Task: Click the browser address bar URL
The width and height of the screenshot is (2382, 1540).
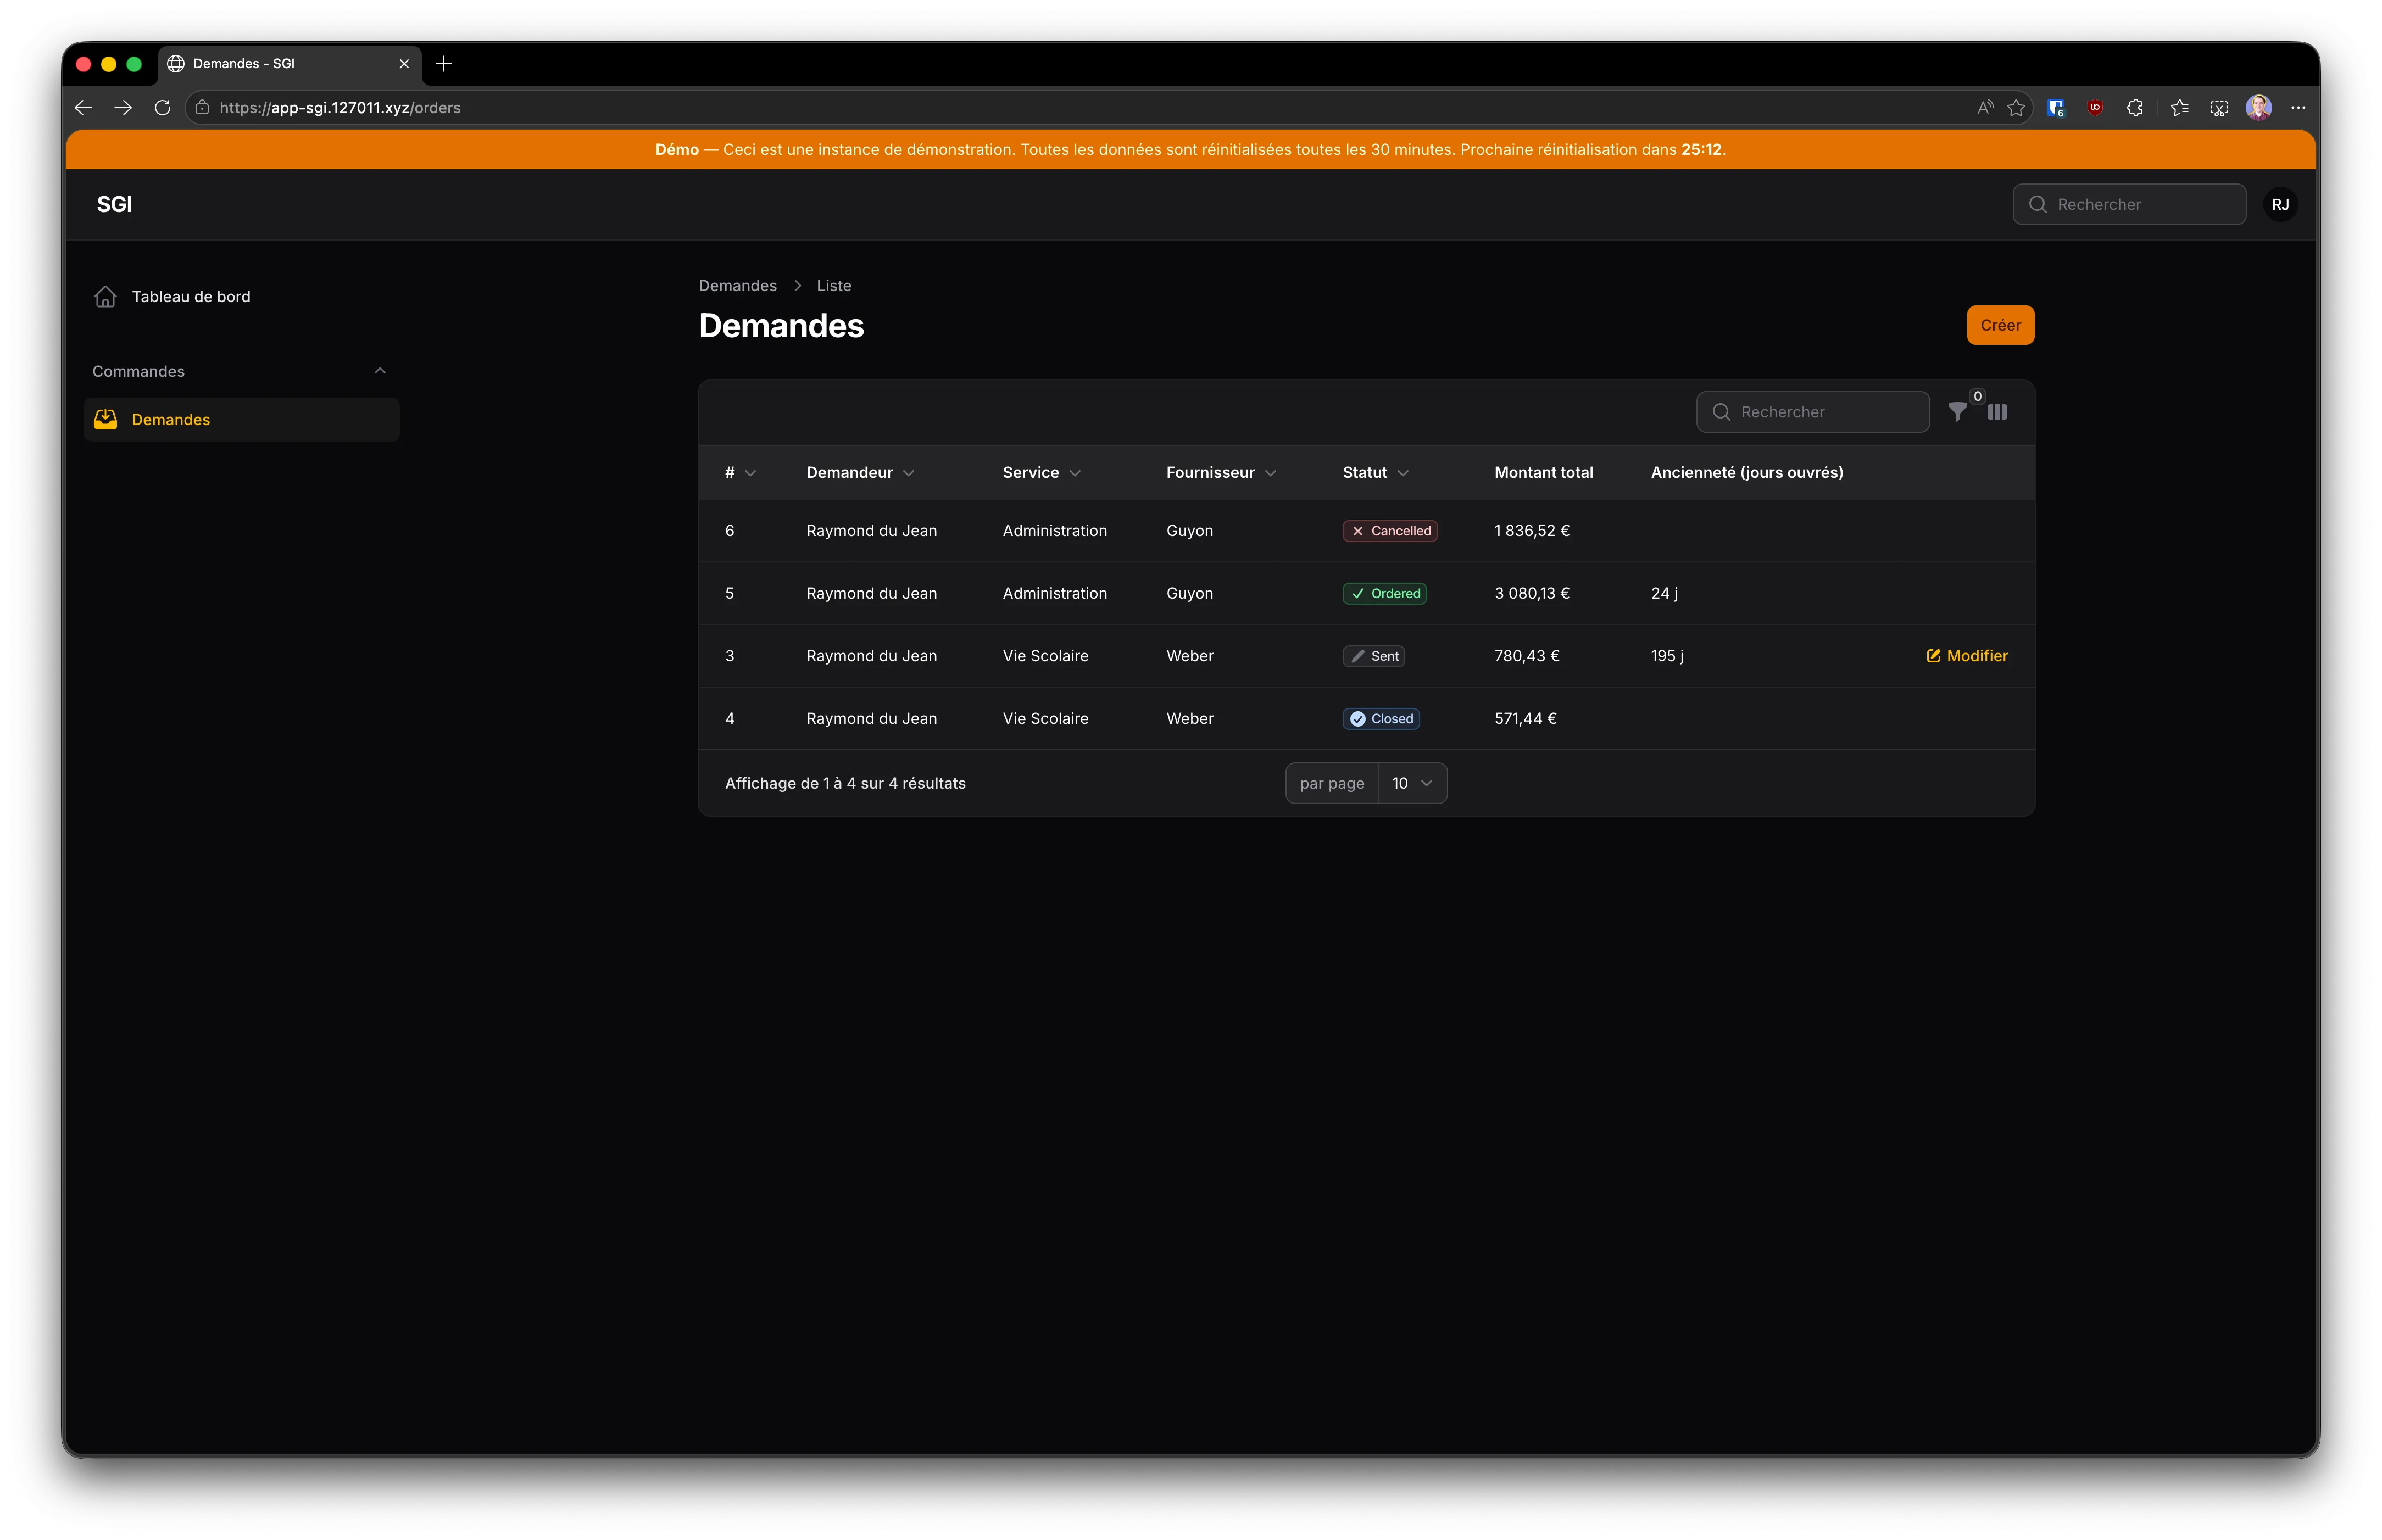Action: pyautogui.click(x=340, y=108)
